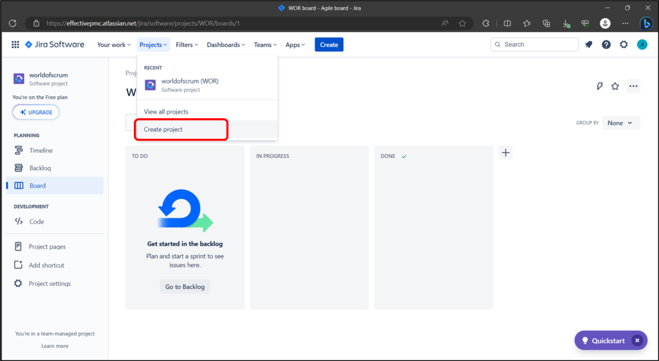The width and height of the screenshot is (659, 361).
Task: Open the browser essentials heart icon
Action: pos(585,24)
